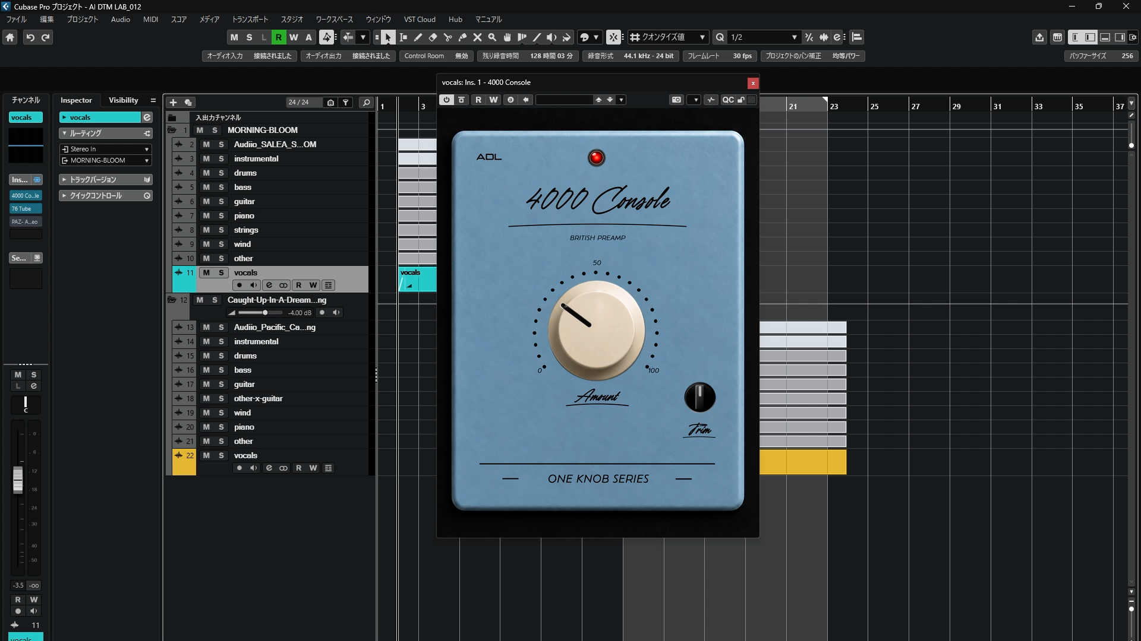
Task: Open the Stereo In input routing dropdown
Action: point(105,149)
